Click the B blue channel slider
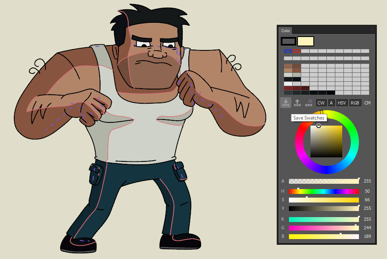 click(x=324, y=237)
